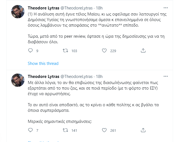Reply to the second tweet with 7 replies
This screenshot has height=142, width=180.
click(x=31, y=130)
